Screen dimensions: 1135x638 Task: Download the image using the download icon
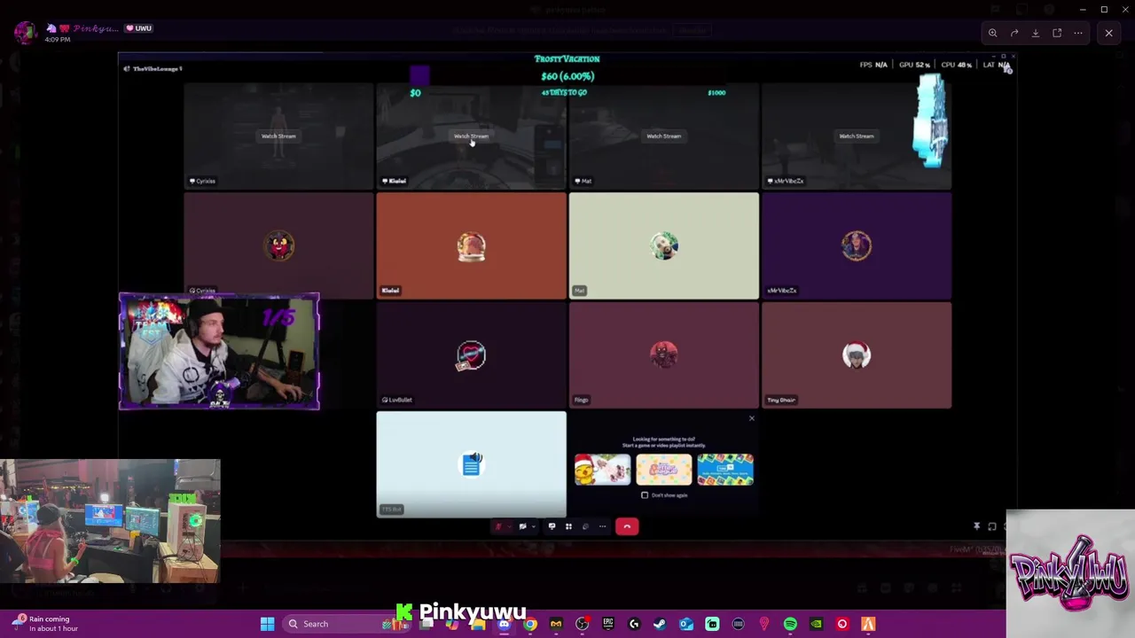pos(1036,33)
